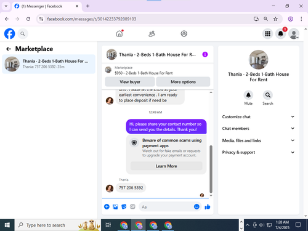
Task: Click listing thumbnail in right panel
Action: 259,60
